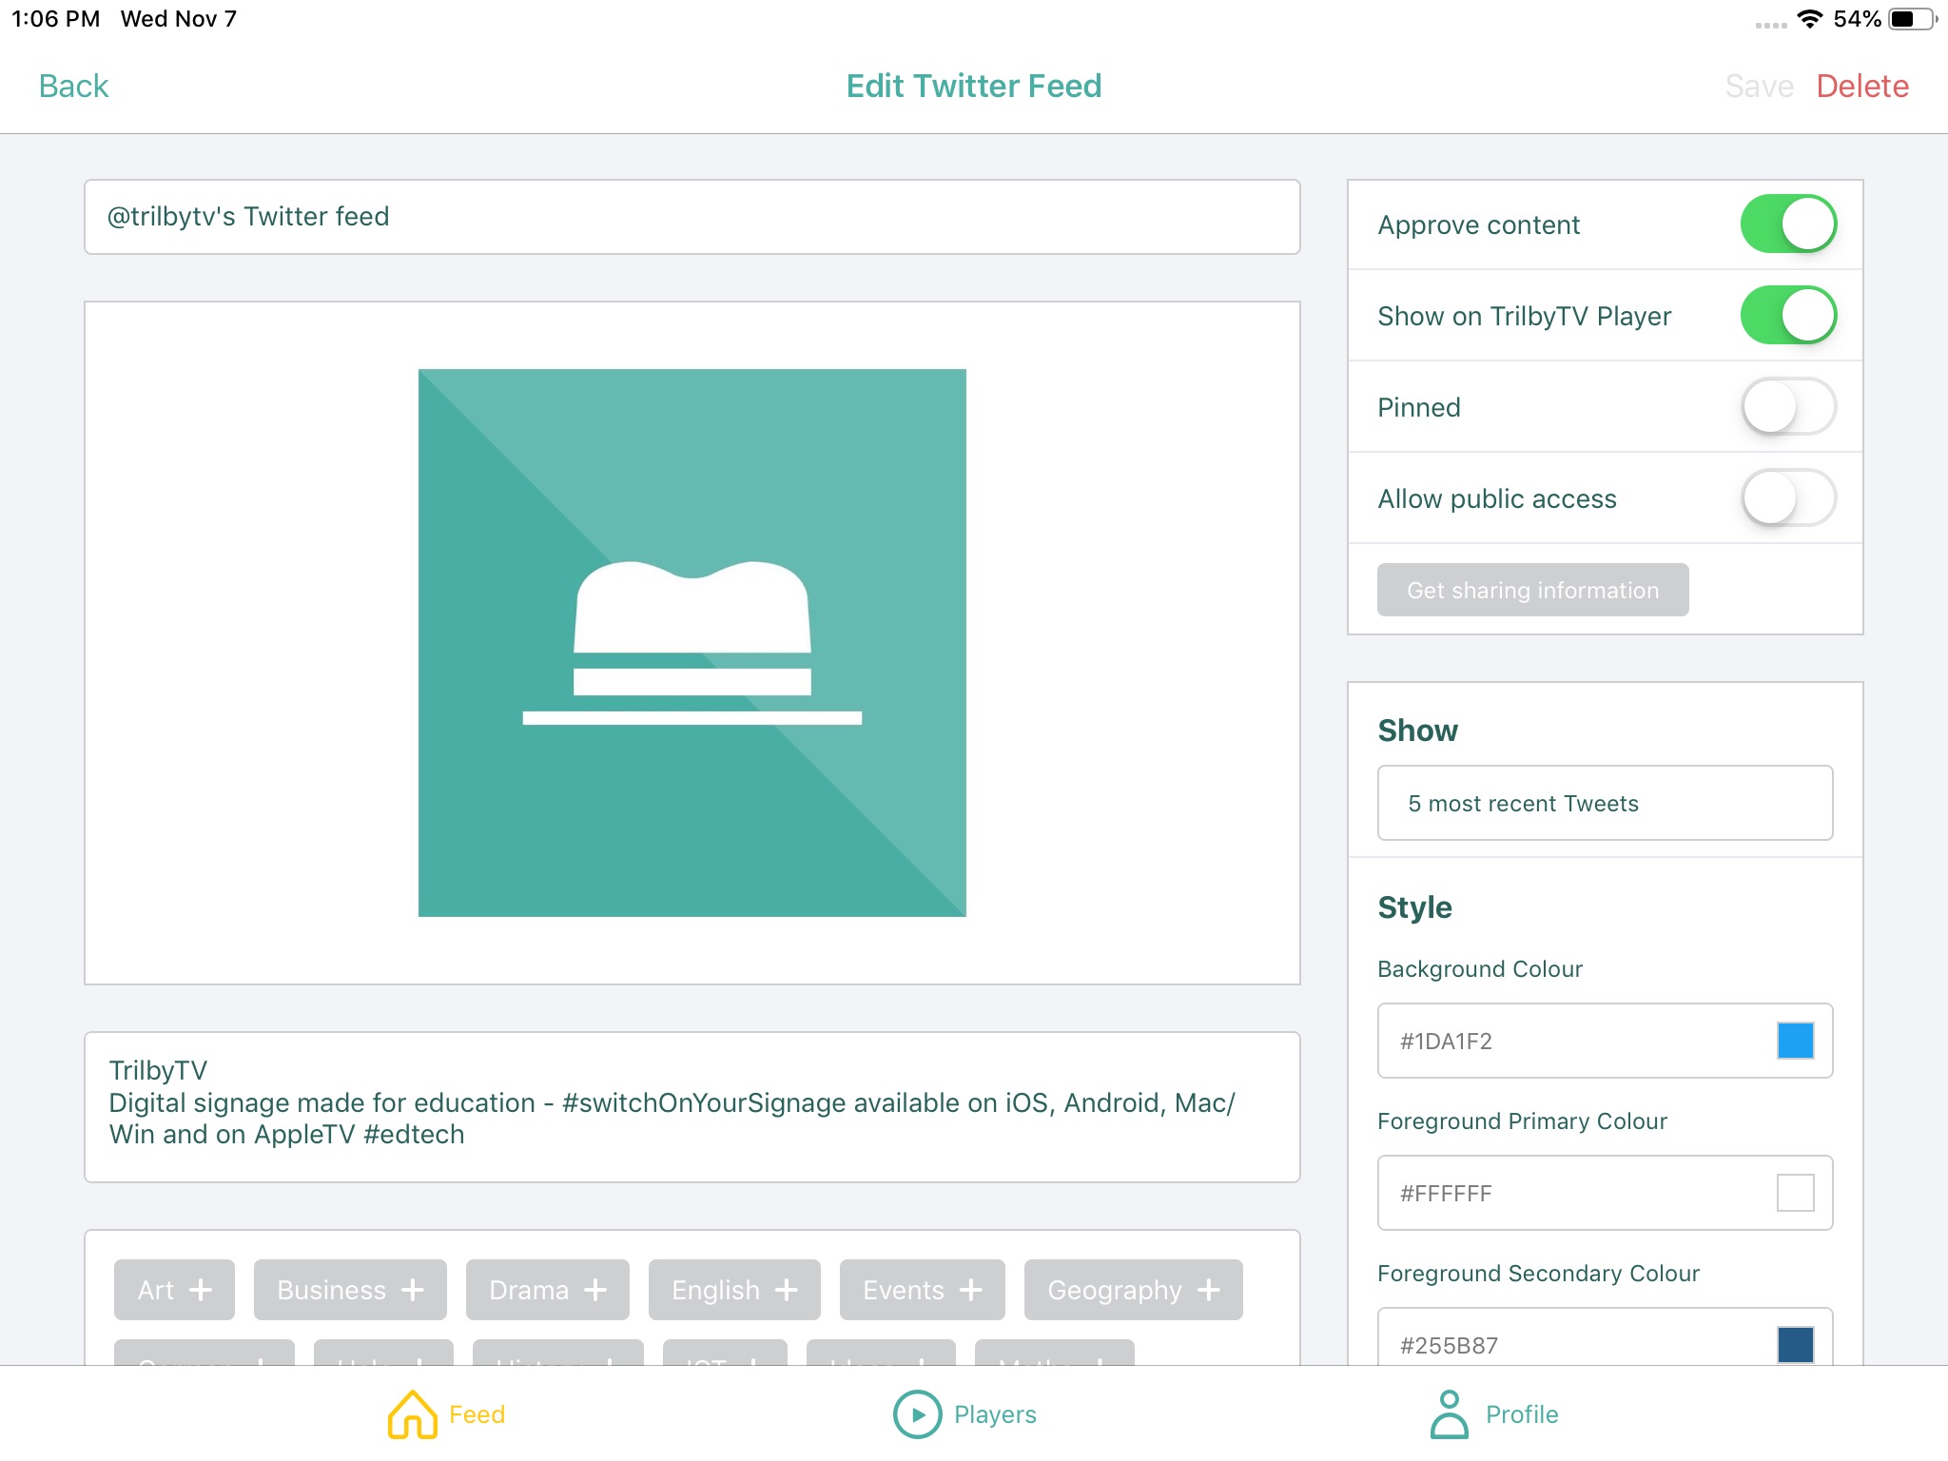Click the plus icon on Geography tag

point(1209,1290)
